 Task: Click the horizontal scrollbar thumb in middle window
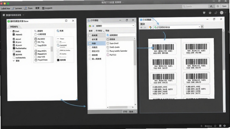pyautogui.click(x=118, y=107)
